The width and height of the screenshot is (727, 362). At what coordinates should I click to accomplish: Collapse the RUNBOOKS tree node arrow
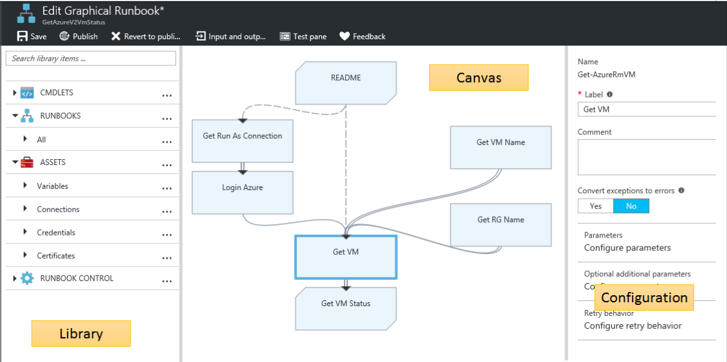tap(15, 116)
